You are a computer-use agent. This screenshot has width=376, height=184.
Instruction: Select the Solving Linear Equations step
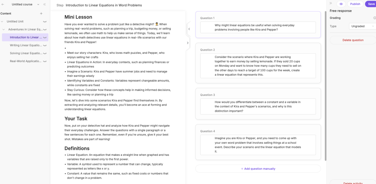click(x=26, y=53)
